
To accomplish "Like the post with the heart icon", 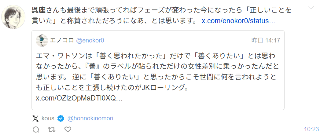I will [68, 130].
